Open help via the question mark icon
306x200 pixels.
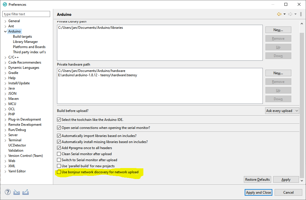point(7,192)
